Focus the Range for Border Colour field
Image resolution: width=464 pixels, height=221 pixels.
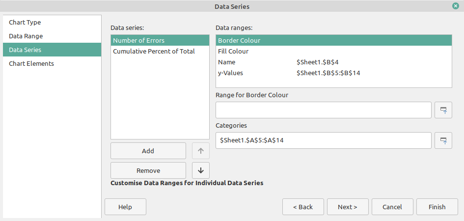tap(323, 110)
